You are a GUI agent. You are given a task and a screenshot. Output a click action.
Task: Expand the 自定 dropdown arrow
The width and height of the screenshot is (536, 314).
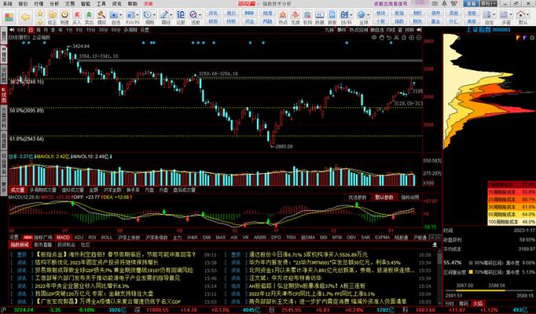coord(494,15)
